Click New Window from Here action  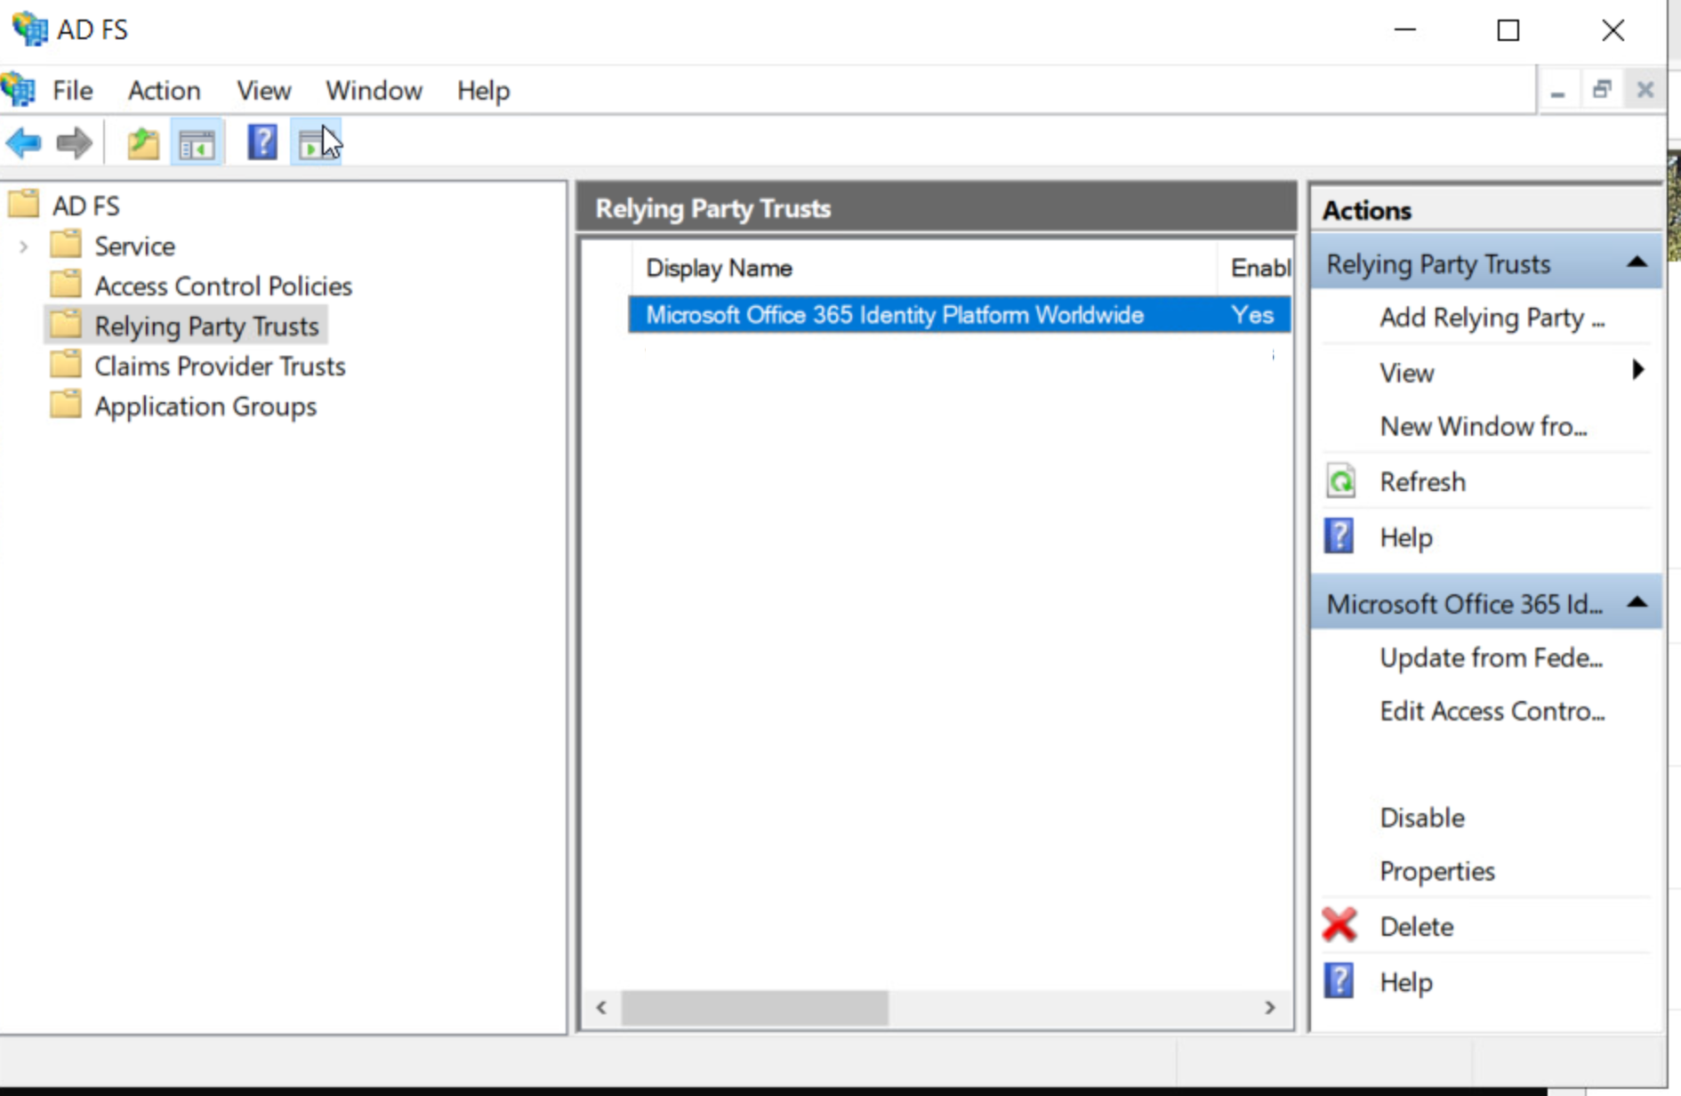point(1484,426)
